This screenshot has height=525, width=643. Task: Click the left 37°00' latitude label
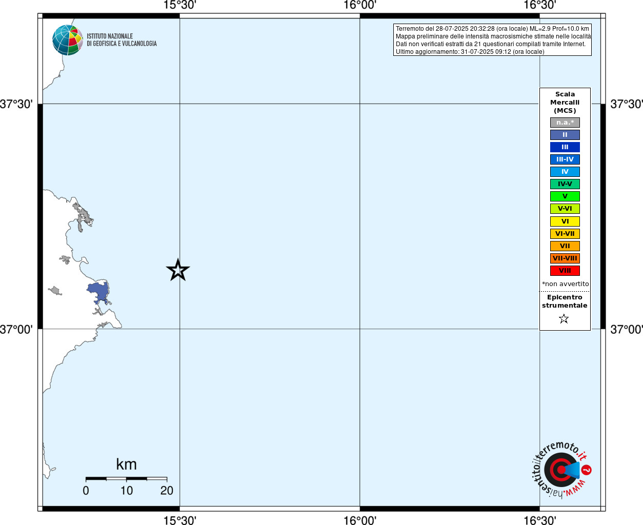click(x=16, y=329)
